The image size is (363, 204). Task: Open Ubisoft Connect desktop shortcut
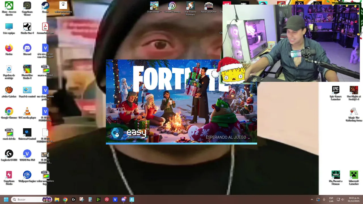point(172,7)
